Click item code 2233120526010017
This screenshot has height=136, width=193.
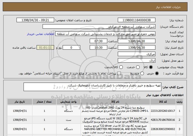tap(163, 111)
